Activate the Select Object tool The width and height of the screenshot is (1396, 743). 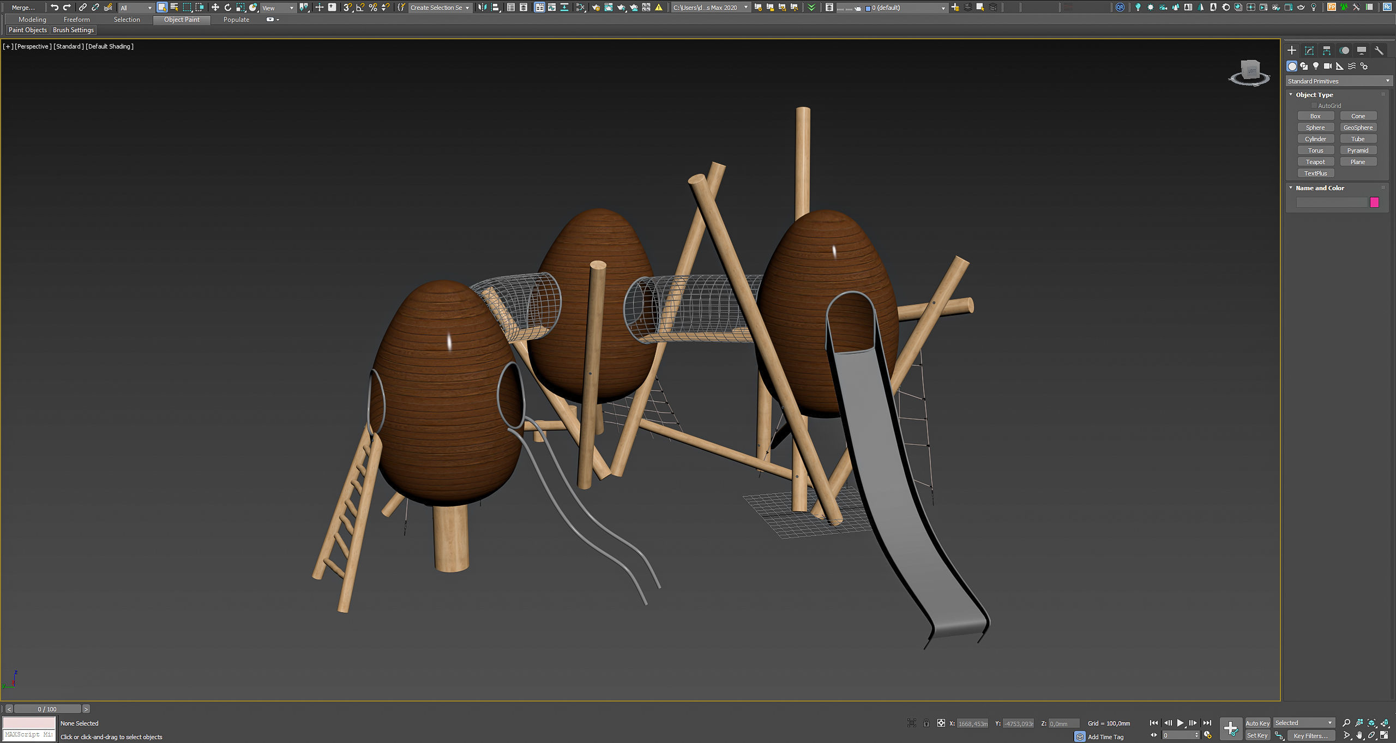pyautogui.click(x=162, y=7)
